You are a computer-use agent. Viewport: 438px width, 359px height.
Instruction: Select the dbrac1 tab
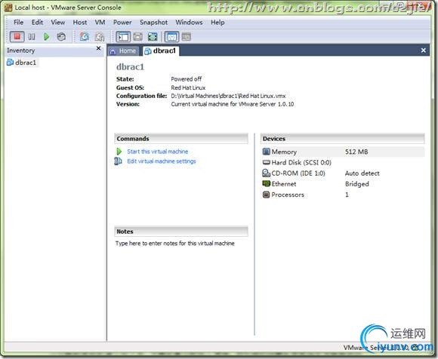coord(161,51)
